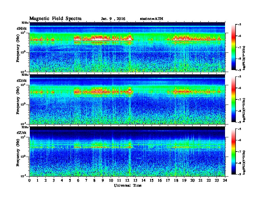Click hour tick label "11" on time axis
The height and width of the screenshot is (207, 268).
119,180
